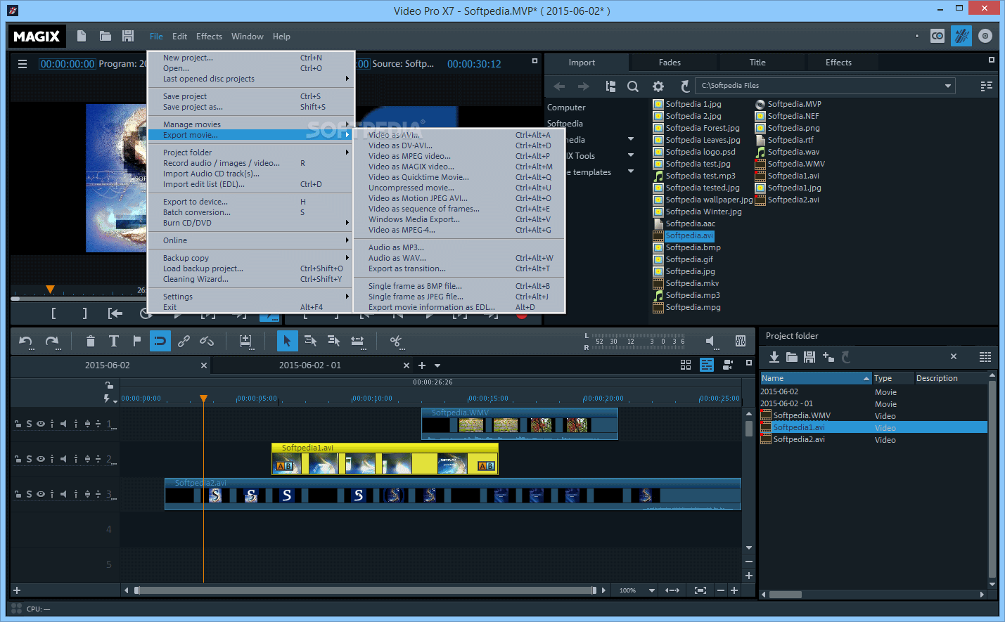The height and width of the screenshot is (622, 1005).
Task: Click the horizontal timeline scrollbar thumb
Action: click(x=366, y=590)
